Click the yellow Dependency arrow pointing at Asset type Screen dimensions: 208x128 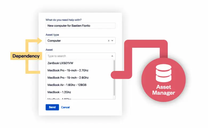point(40,41)
